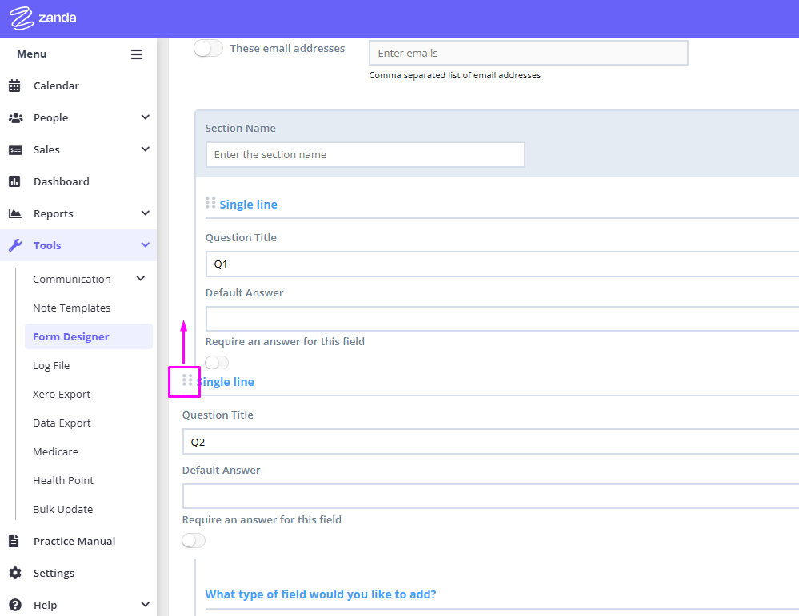The image size is (799, 616).
Task: Click the Calendar icon in the sidebar
Action: (x=15, y=85)
